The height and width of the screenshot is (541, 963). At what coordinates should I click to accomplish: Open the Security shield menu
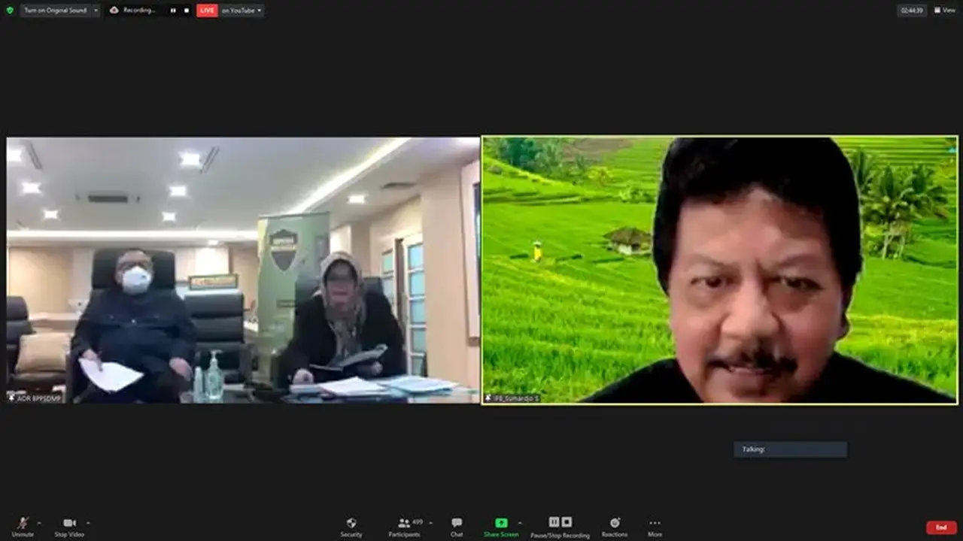[x=351, y=527]
